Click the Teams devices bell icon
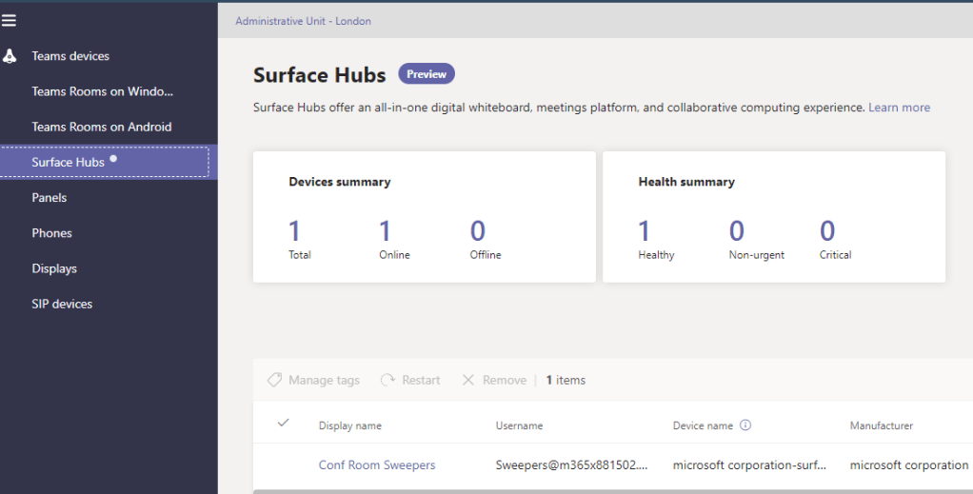 10,56
